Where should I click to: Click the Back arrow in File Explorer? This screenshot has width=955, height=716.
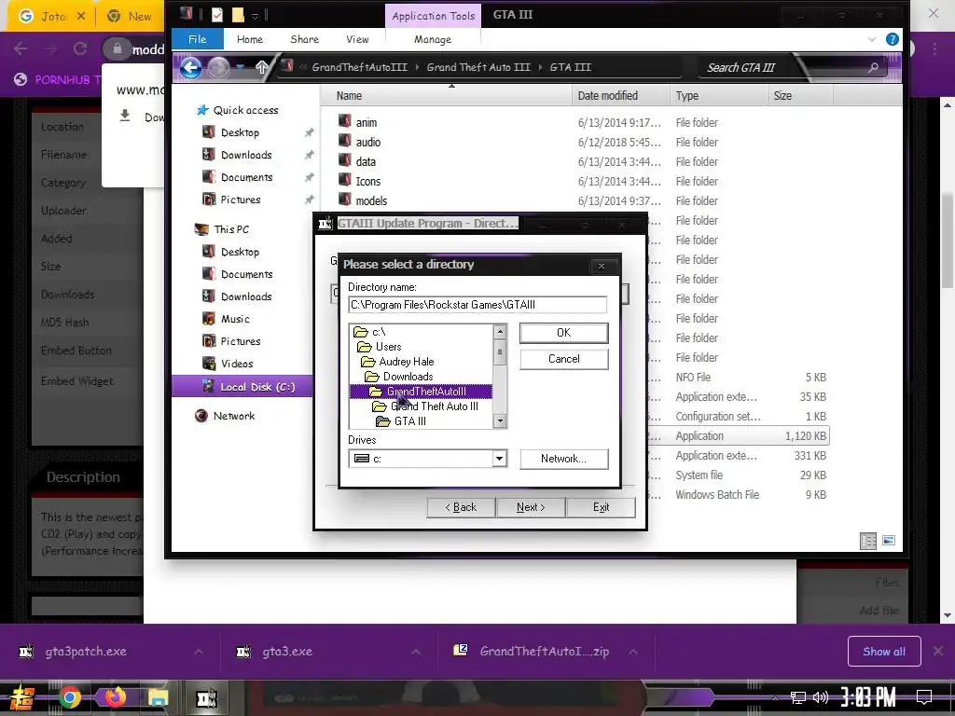[x=190, y=67]
